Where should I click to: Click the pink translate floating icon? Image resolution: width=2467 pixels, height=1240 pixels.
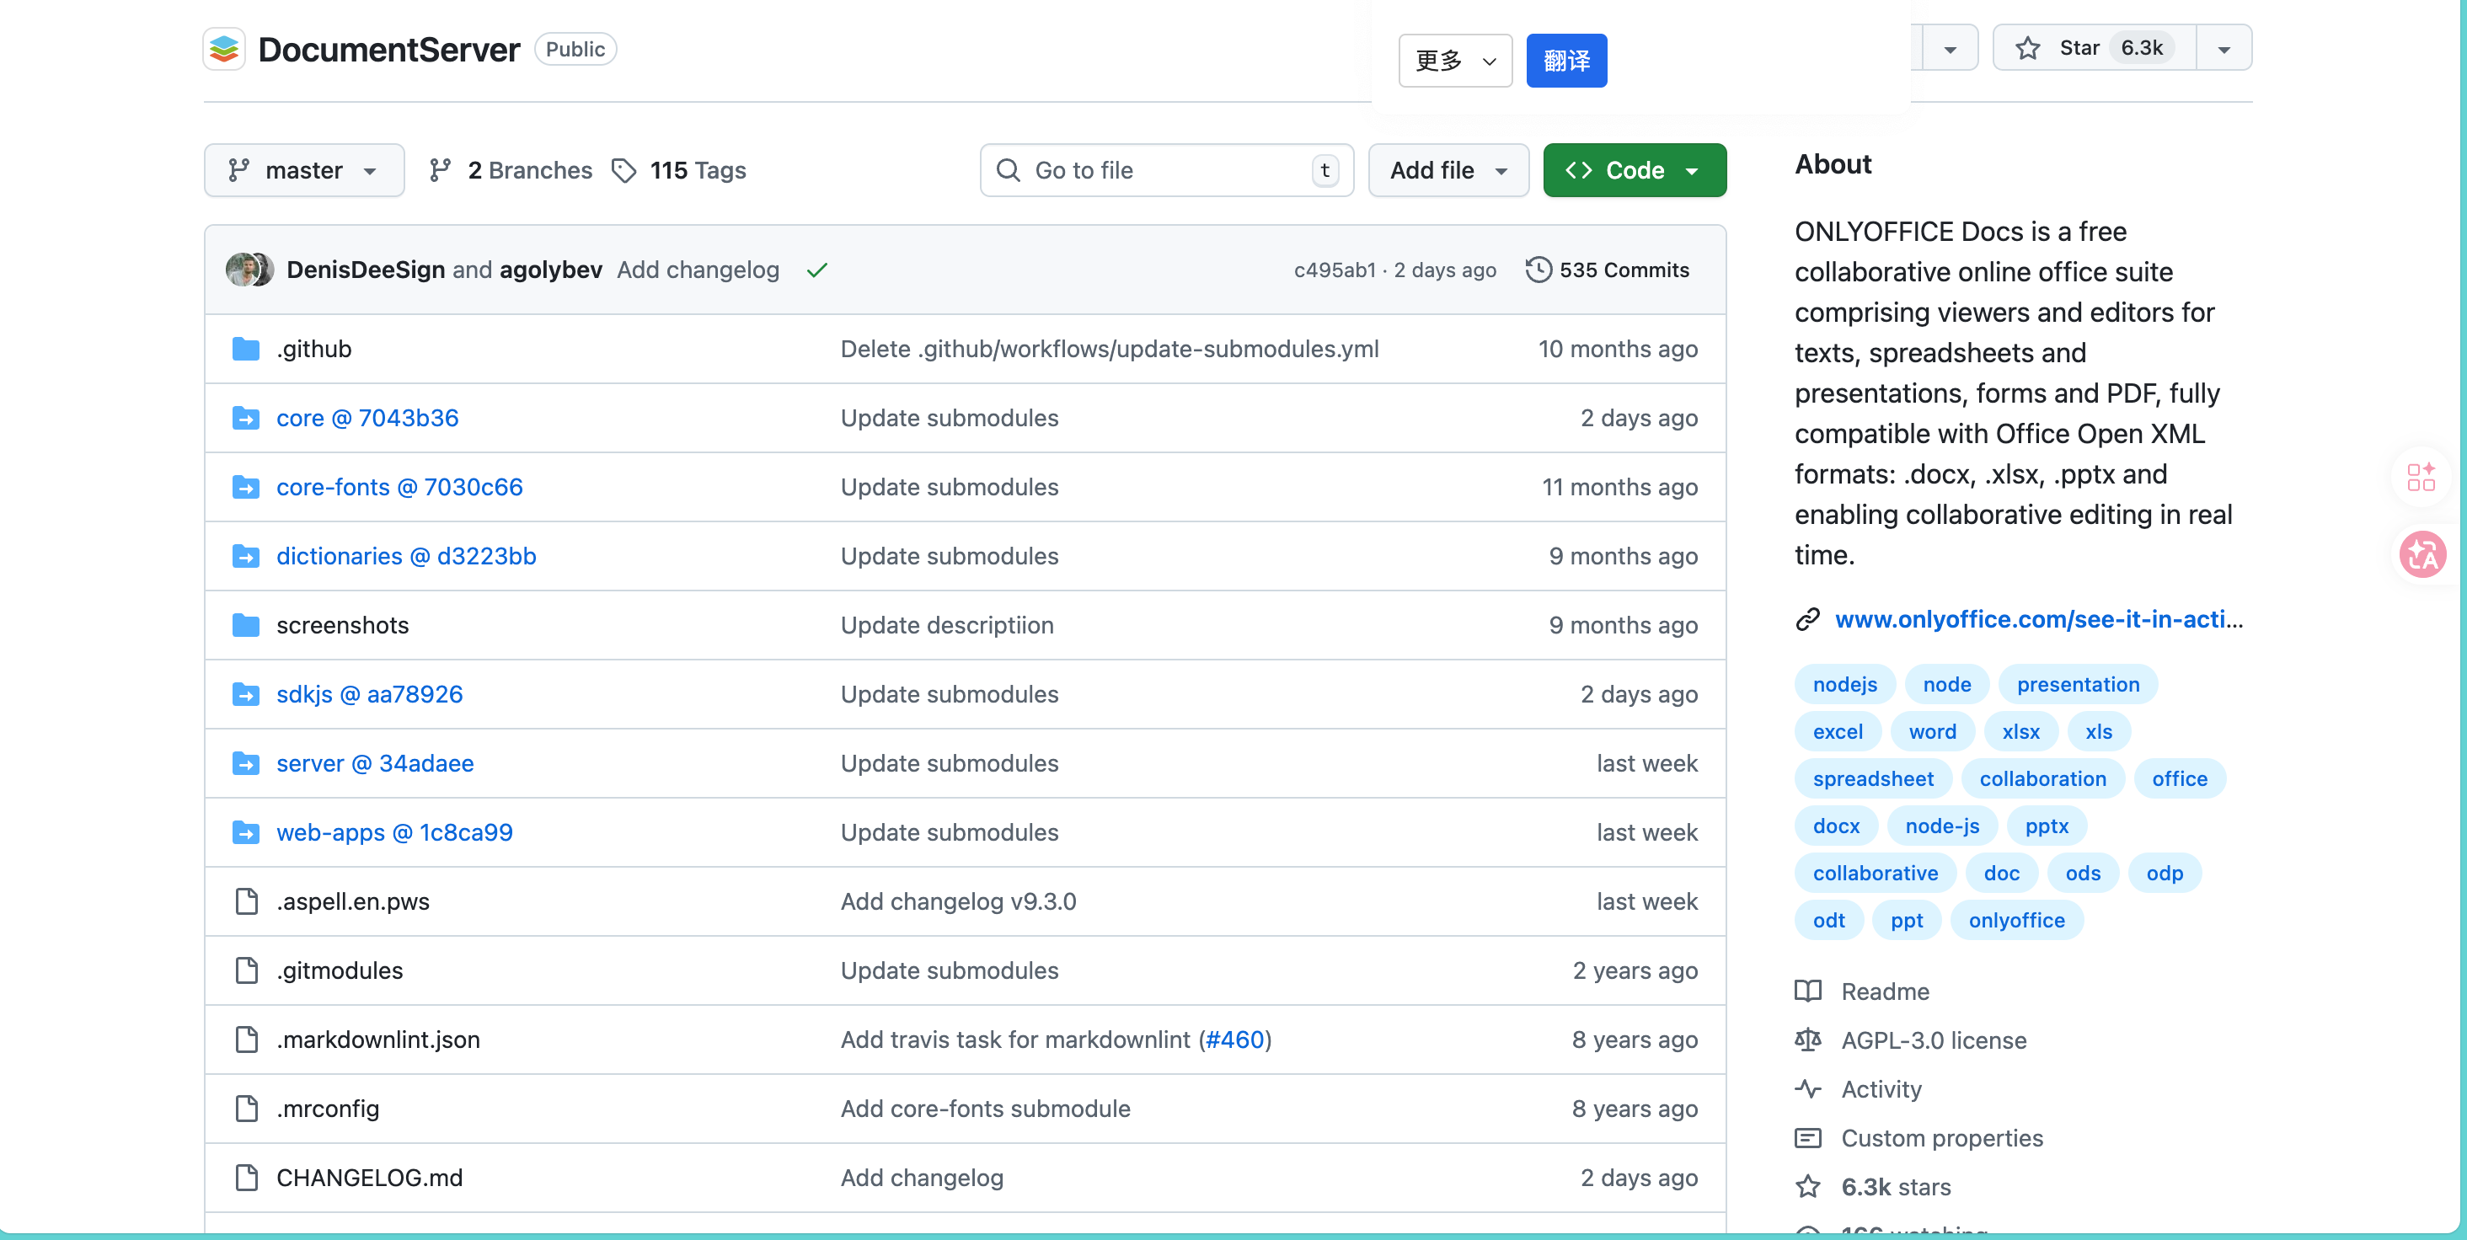pyautogui.click(x=2422, y=554)
